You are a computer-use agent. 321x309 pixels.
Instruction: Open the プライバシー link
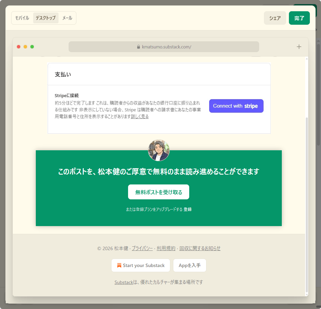(x=142, y=248)
